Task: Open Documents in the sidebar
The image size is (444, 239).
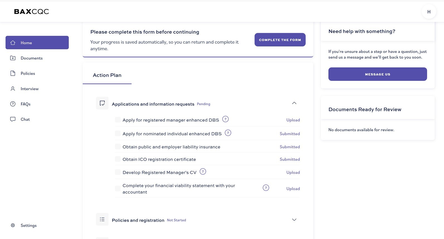Action: (31, 58)
